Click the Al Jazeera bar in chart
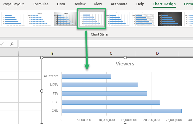 86,76
